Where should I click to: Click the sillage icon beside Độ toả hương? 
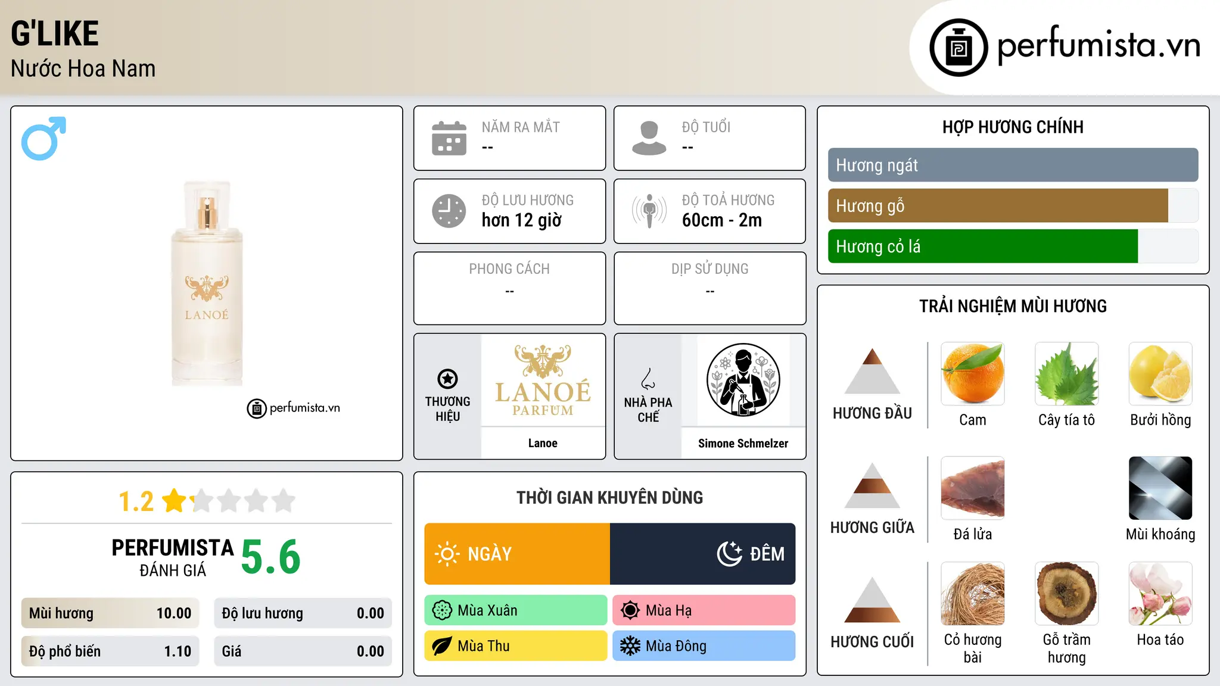pyautogui.click(x=649, y=211)
